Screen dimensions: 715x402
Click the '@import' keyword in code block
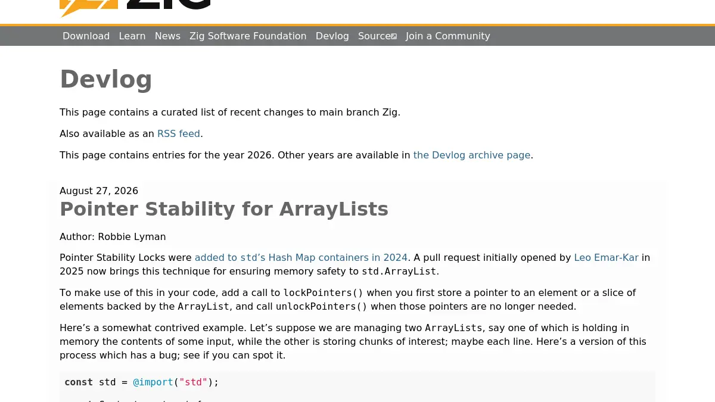click(x=153, y=382)
